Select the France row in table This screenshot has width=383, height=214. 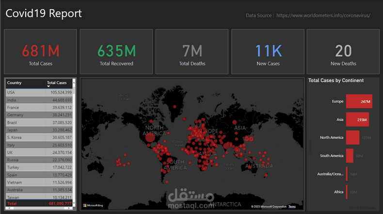(39, 108)
